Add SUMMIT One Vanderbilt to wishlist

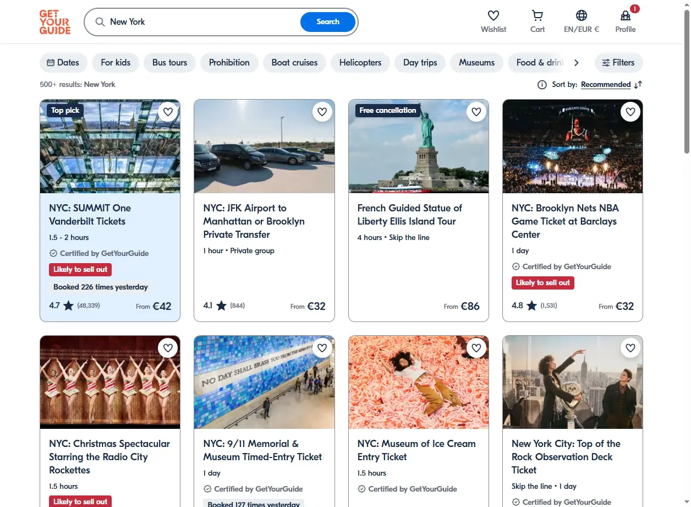pyautogui.click(x=168, y=112)
